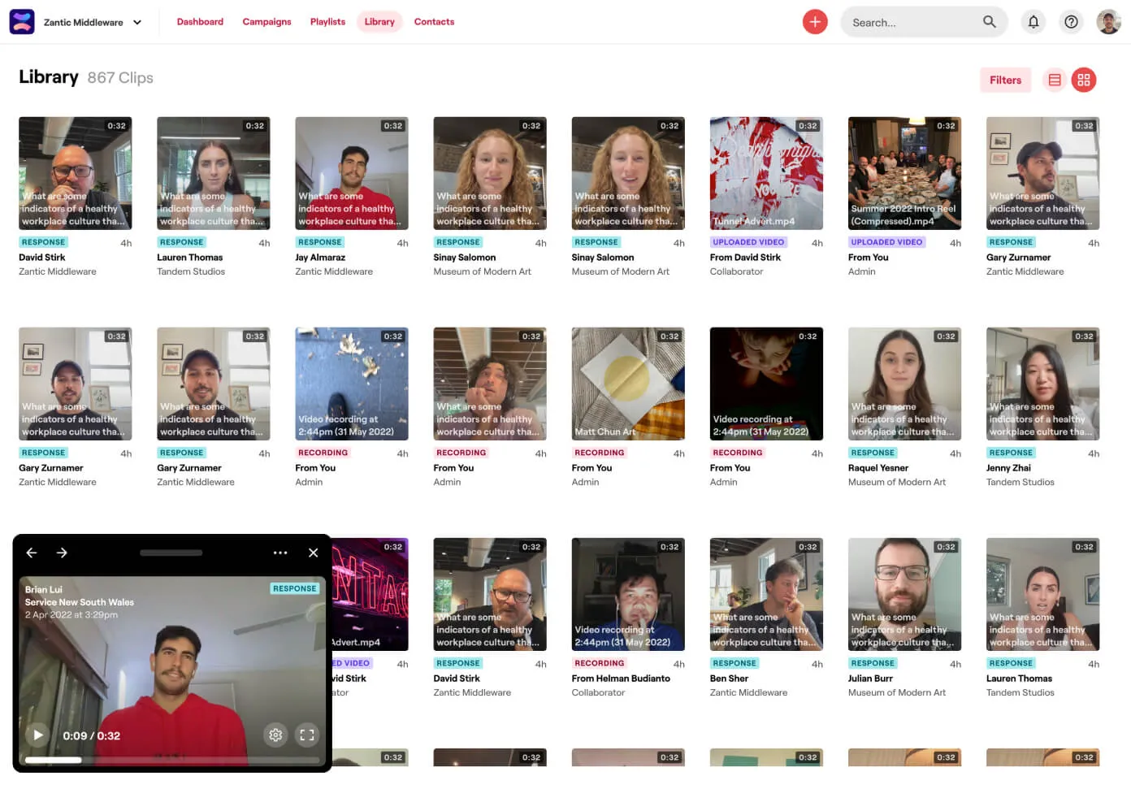Open David Stirk's first-row response clip thumbnail

point(75,173)
